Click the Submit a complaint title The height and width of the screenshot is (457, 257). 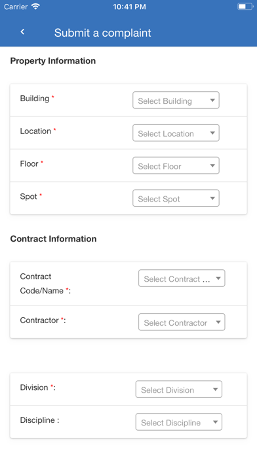click(x=102, y=33)
